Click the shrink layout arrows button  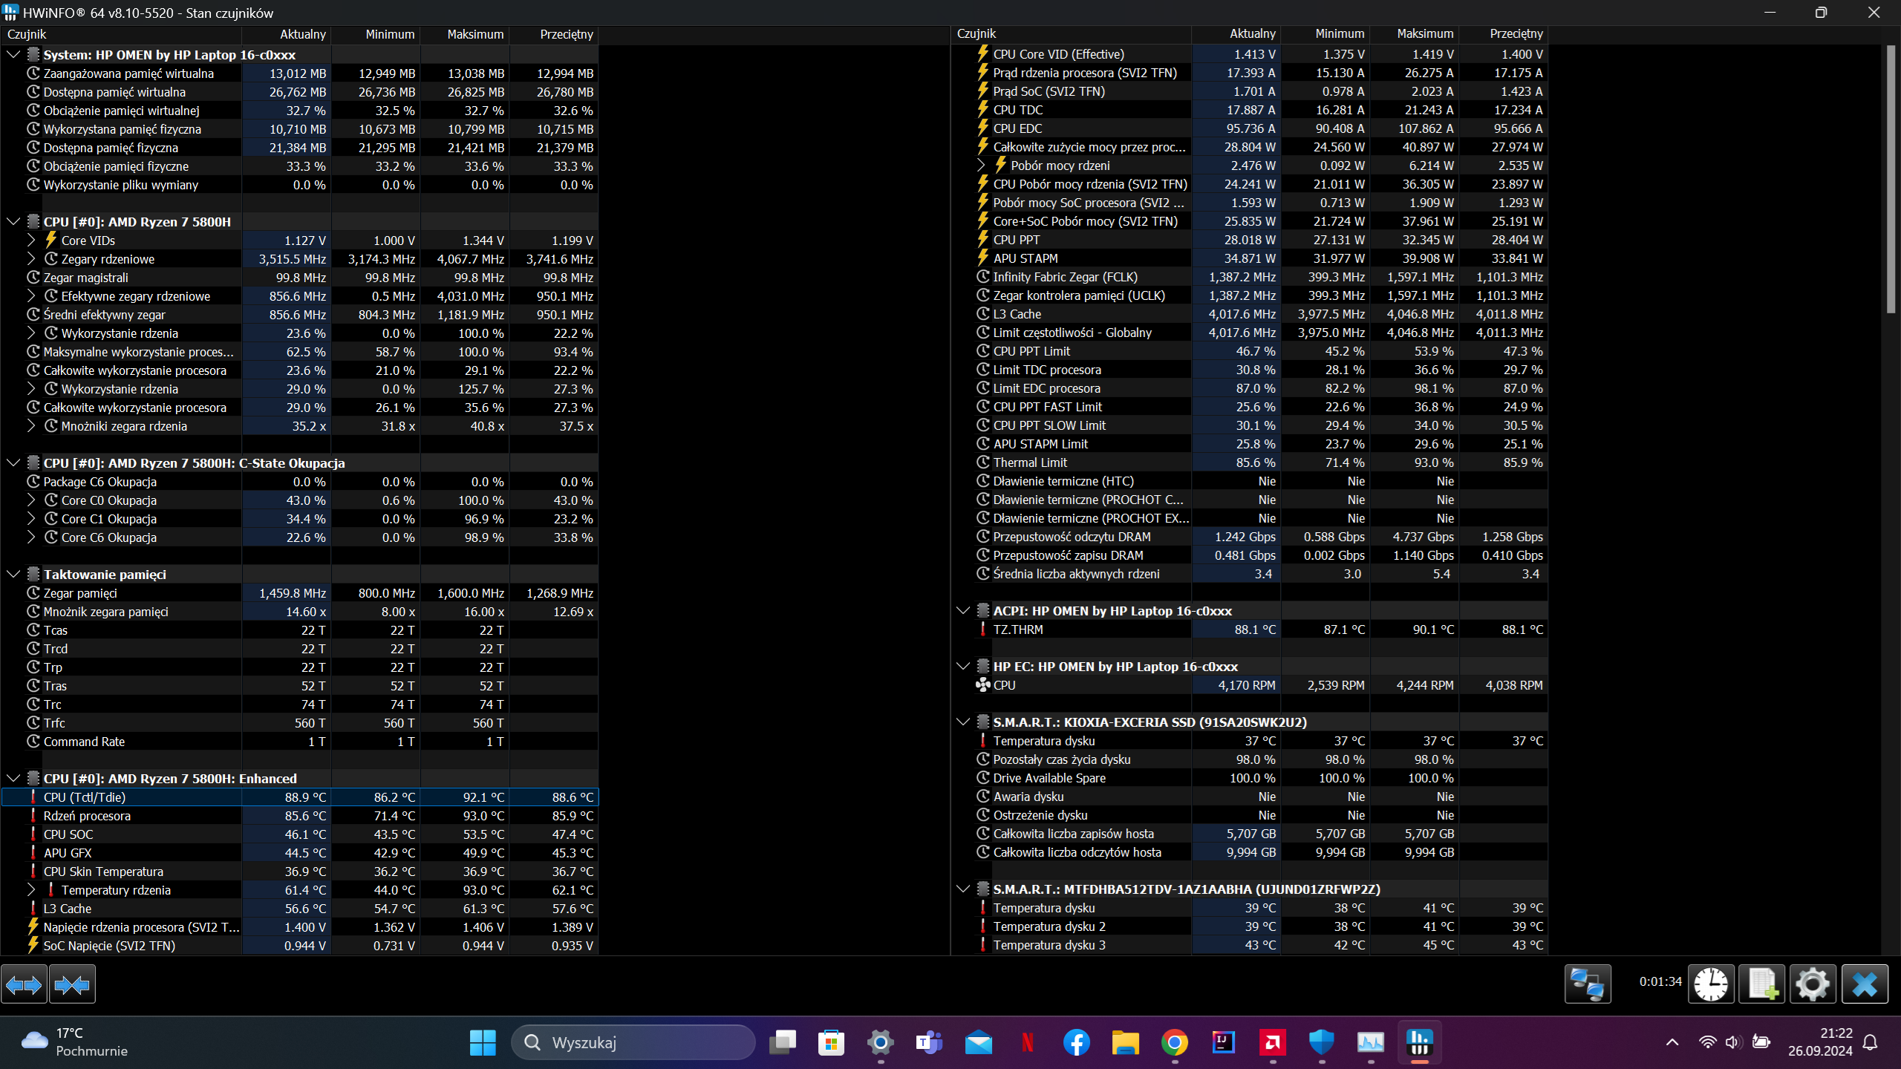(72, 984)
